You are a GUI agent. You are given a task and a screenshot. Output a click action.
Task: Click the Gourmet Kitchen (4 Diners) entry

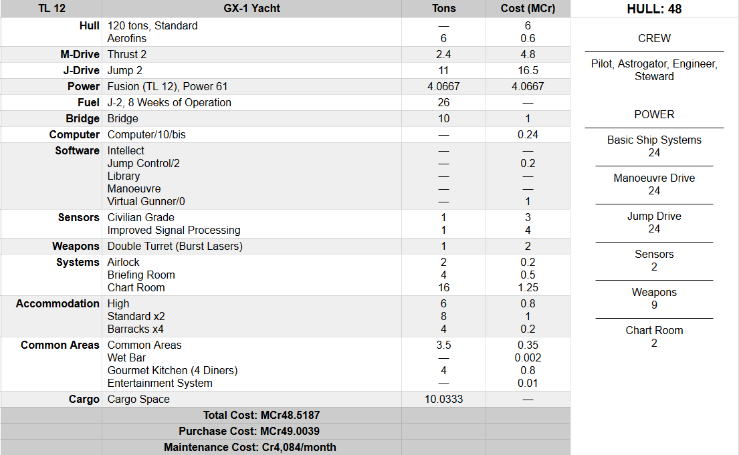172,370
